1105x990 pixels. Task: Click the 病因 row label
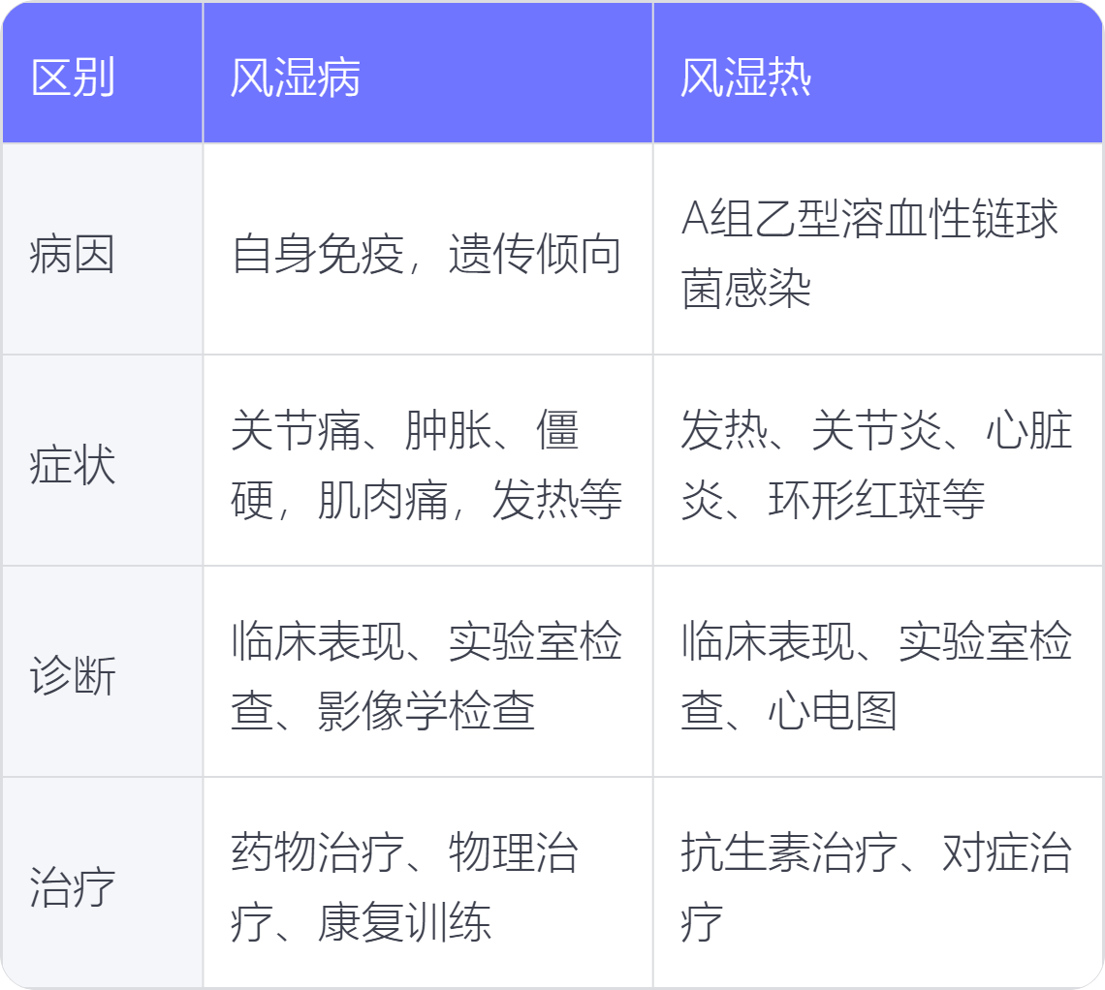coord(73,255)
